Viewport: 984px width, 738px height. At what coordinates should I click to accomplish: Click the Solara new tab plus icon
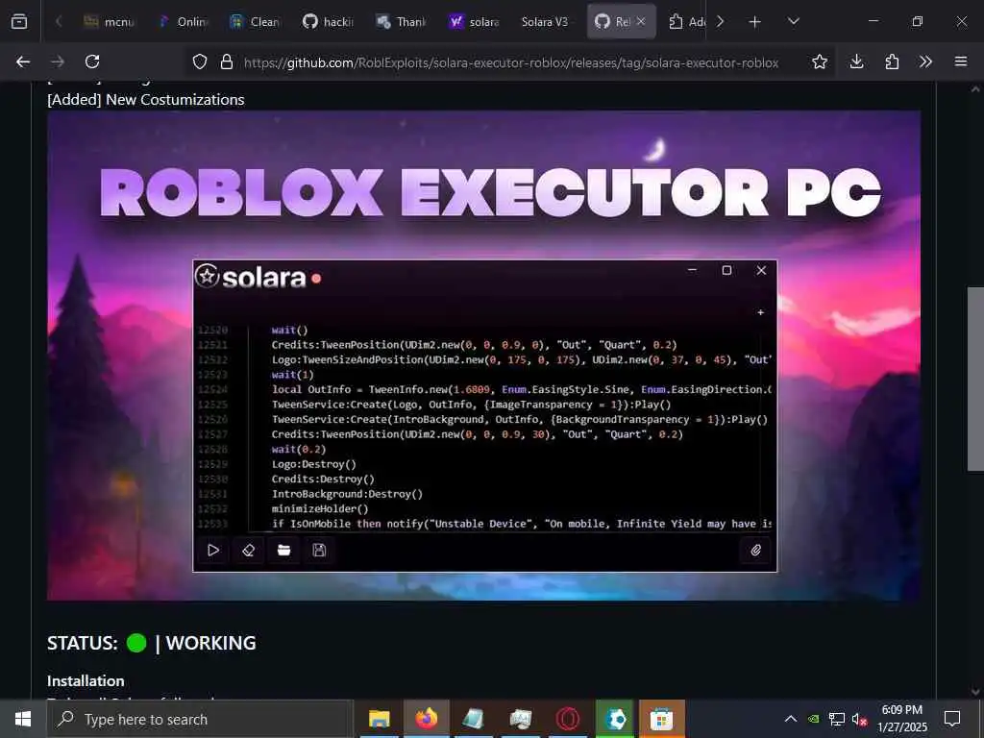(x=761, y=312)
